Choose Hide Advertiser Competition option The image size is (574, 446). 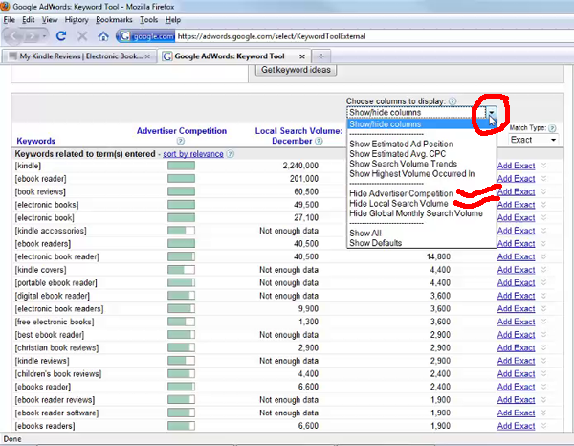coord(401,193)
